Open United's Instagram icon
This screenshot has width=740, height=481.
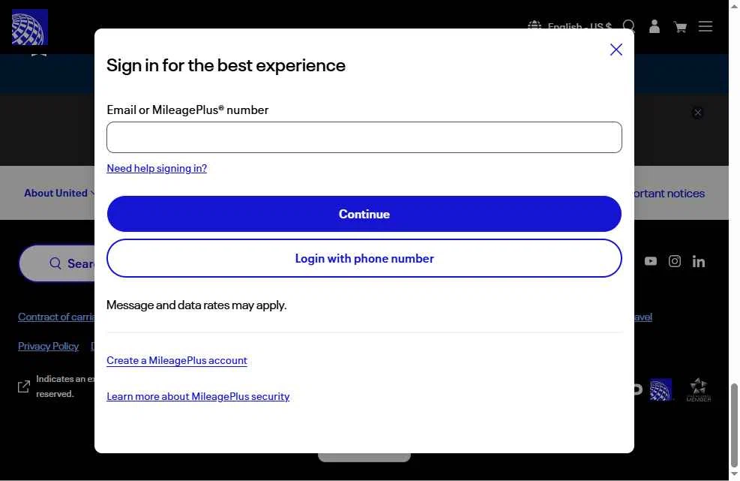point(675,261)
